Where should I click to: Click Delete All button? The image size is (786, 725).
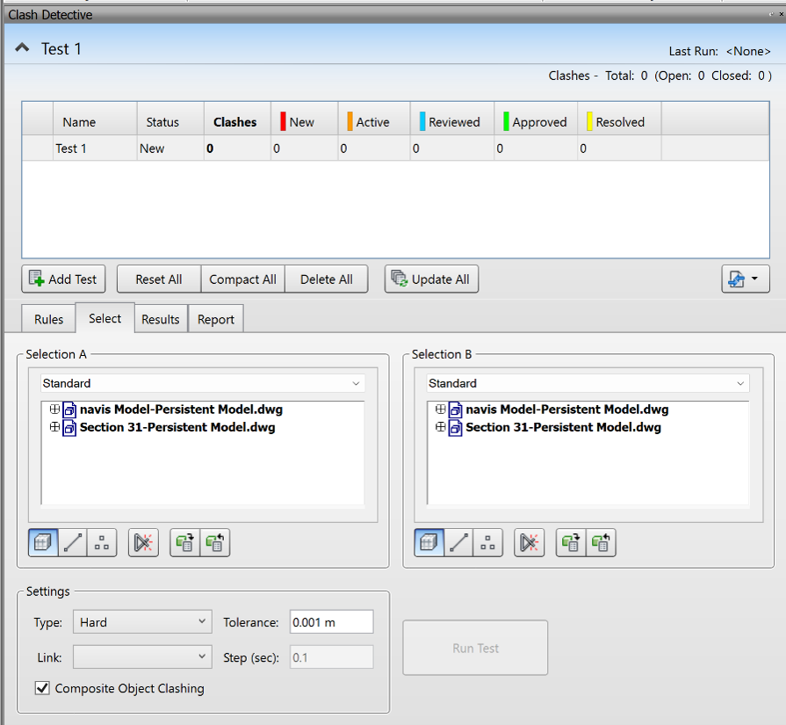point(327,279)
